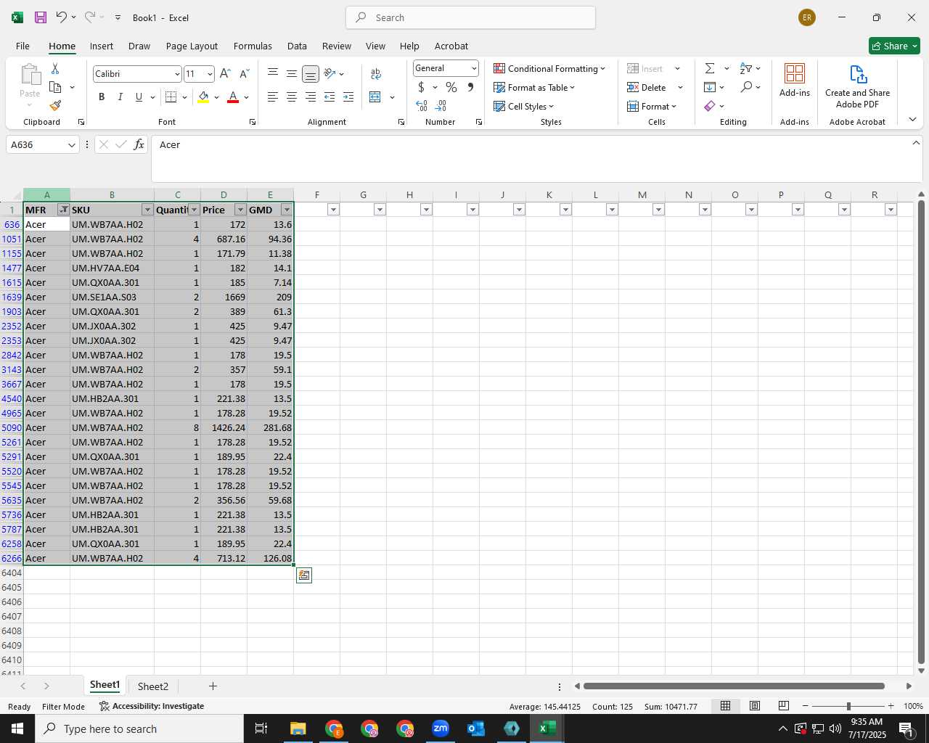929x743 pixels.
Task: Toggle Top Align alignment
Action: [273, 73]
